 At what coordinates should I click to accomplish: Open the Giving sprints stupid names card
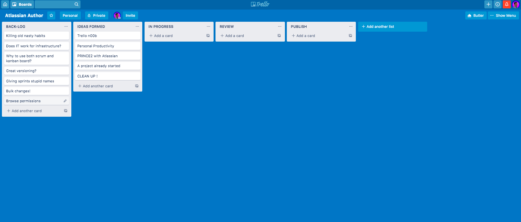point(37,81)
